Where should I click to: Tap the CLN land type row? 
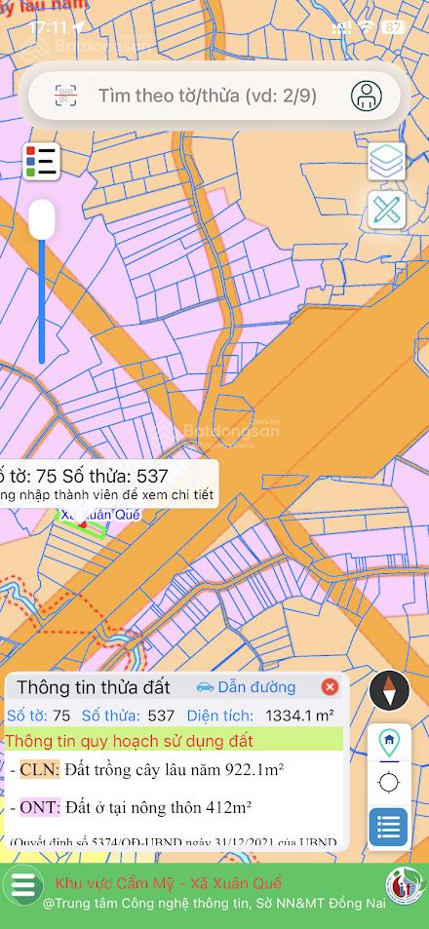[x=147, y=770]
